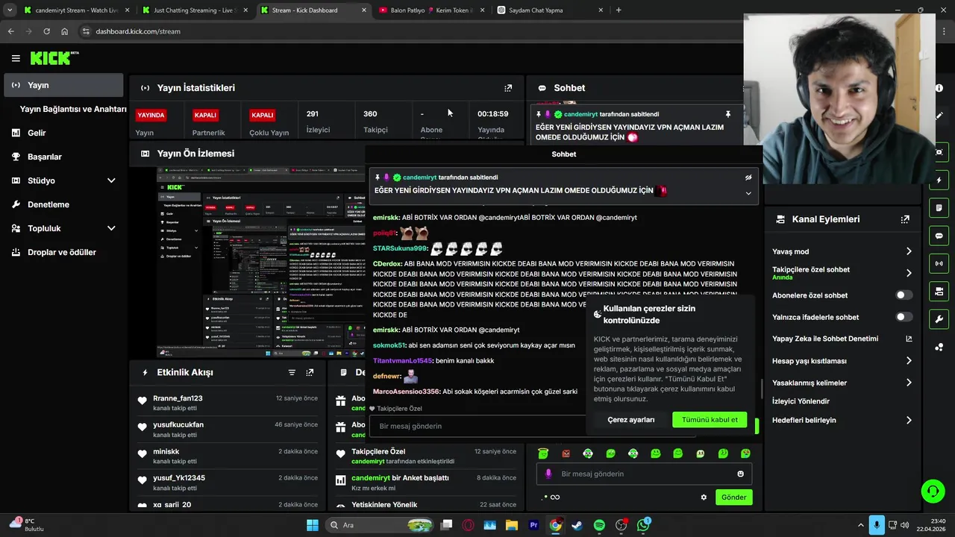Pop out the Etkinlik Akışı panel
Viewport: 955px width, 537px height.
click(310, 372)
